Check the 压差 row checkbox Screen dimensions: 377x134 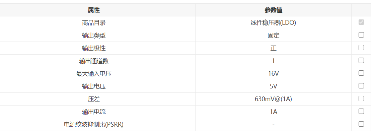coord(361,99)
